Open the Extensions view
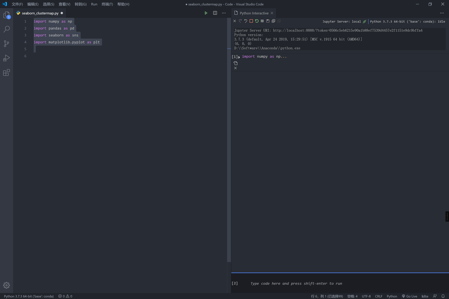449x299 pixels. tap(7, 73)
